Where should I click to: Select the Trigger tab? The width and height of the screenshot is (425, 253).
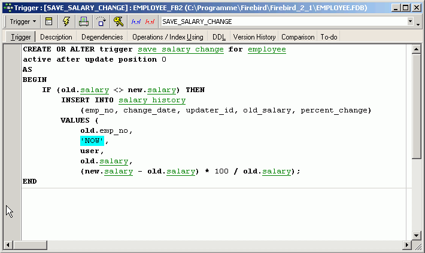click(20, 37)
